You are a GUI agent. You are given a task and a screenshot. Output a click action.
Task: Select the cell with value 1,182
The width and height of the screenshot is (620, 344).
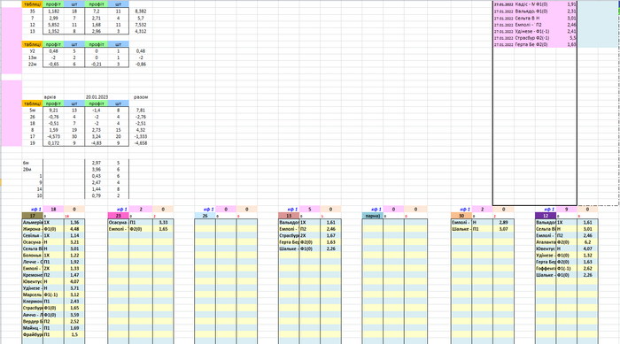click(53, 11)
